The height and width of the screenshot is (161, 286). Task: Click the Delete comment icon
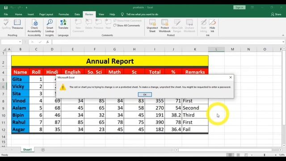click(88, 24)
